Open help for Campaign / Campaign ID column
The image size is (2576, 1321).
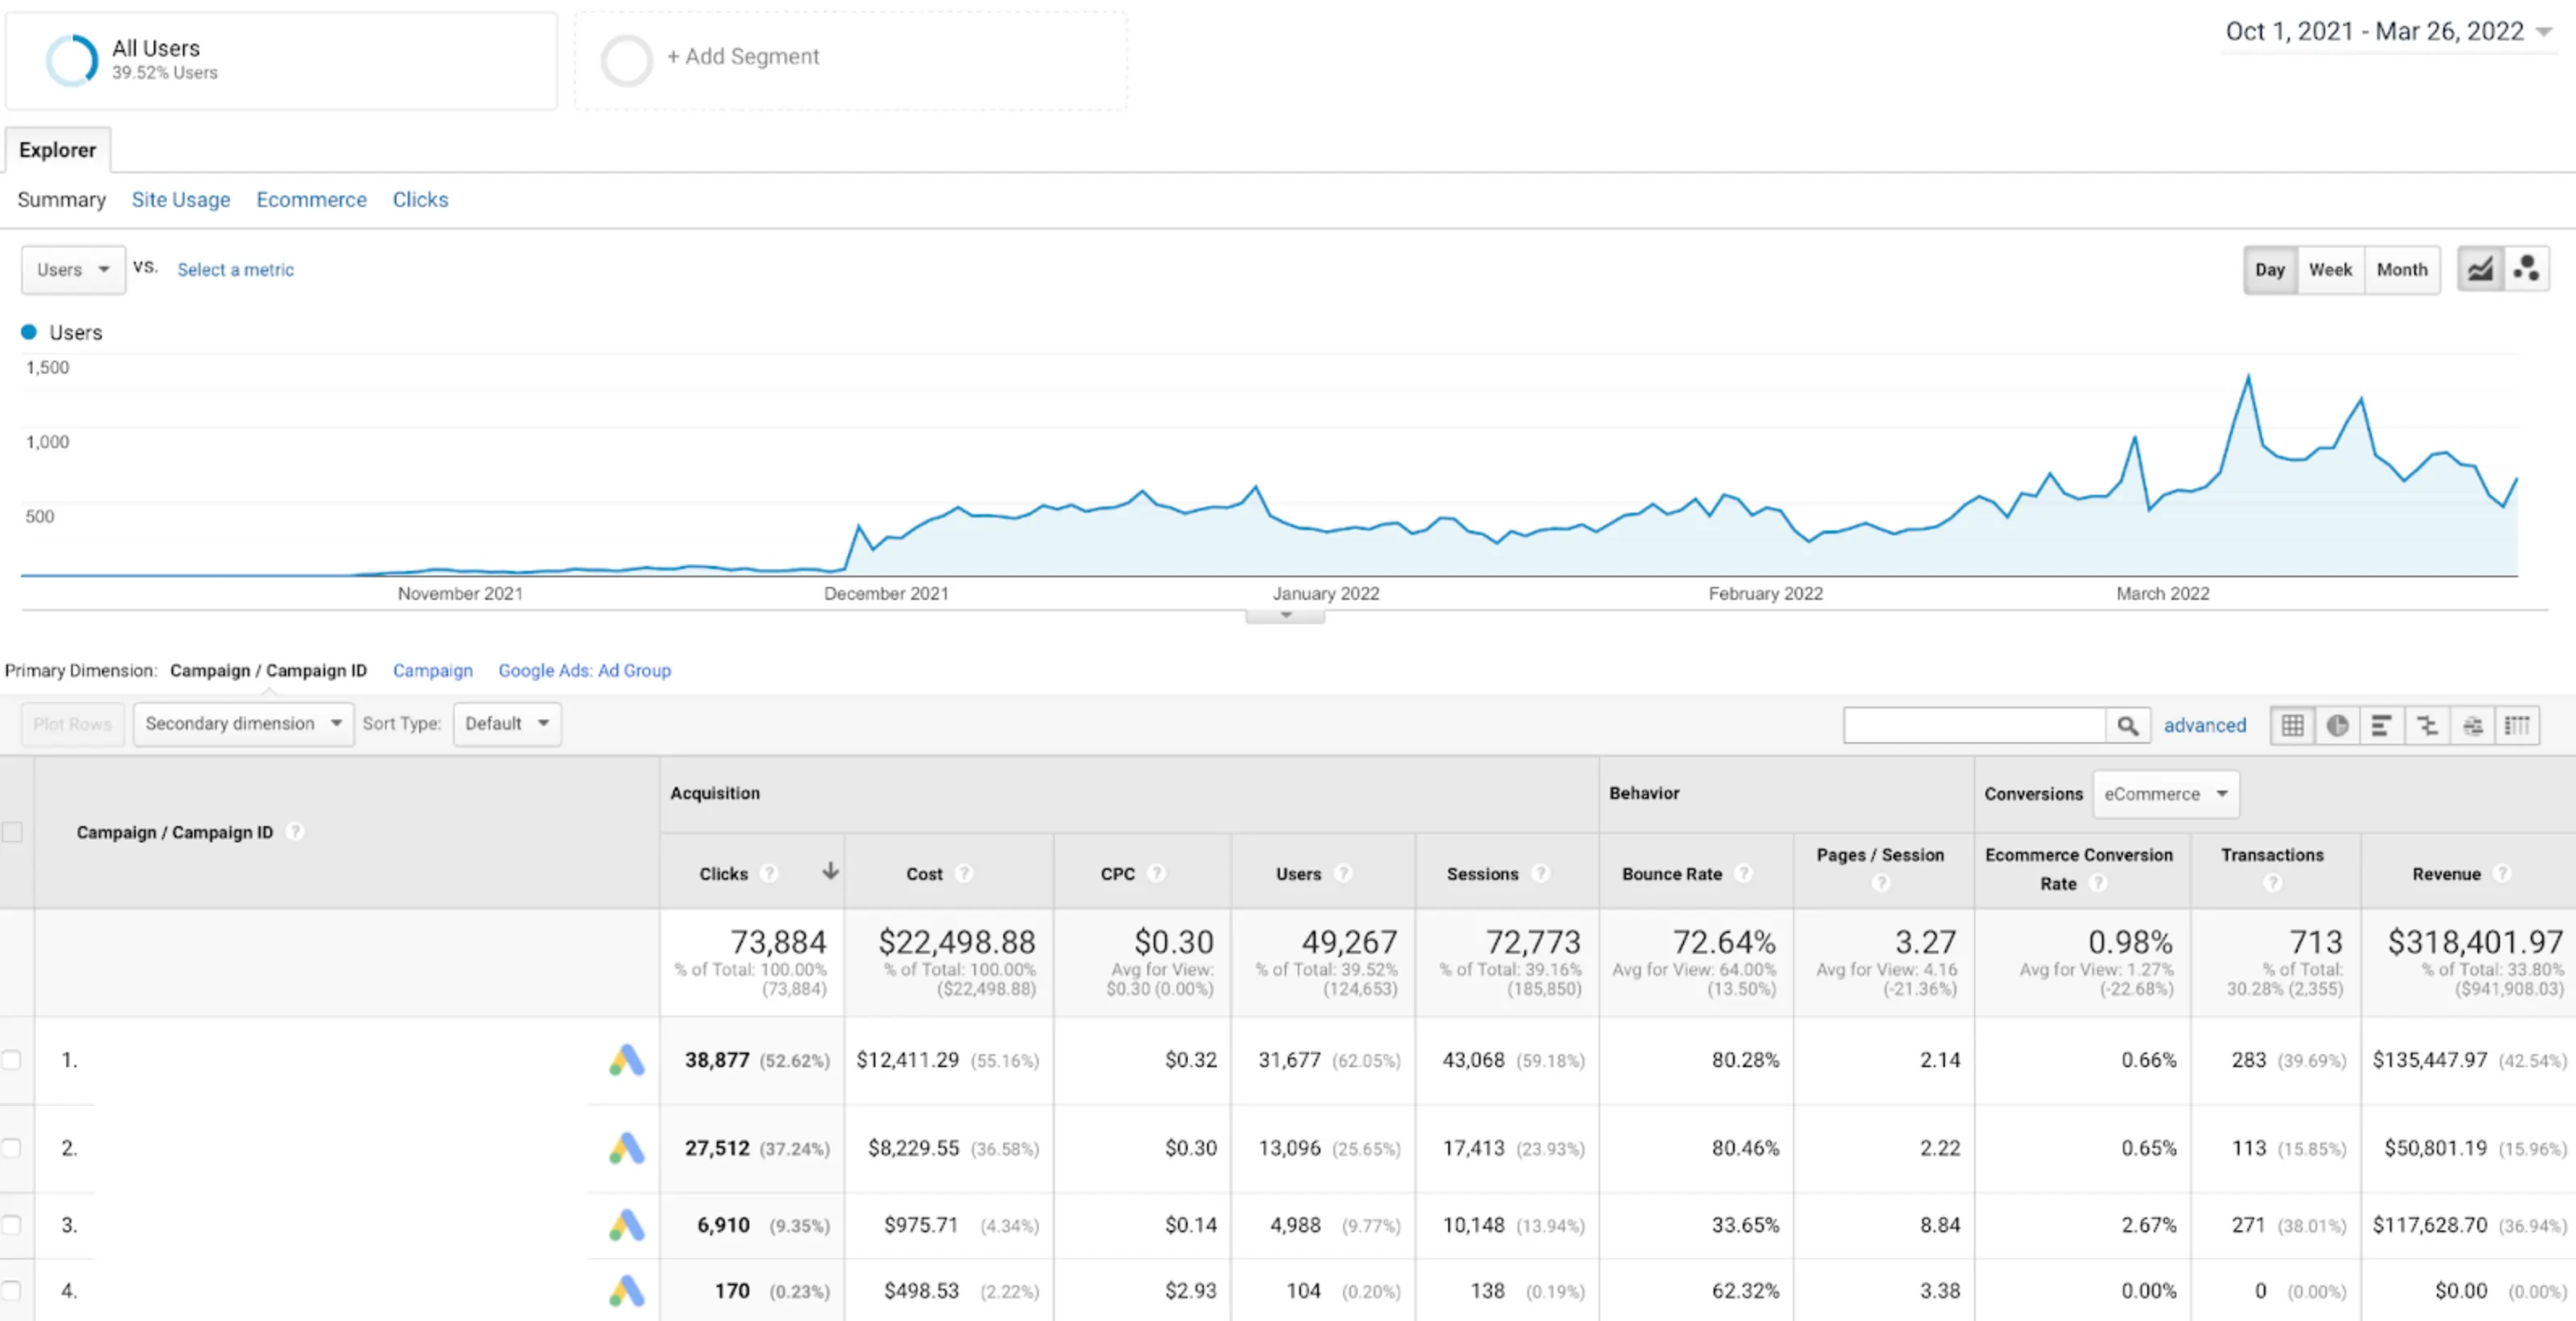point(295,833)
